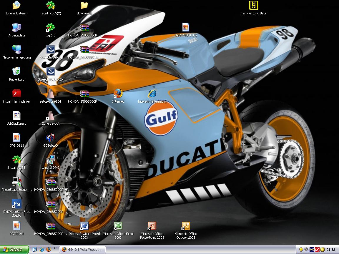Launch Firefox from the Quick Launch bar
Image resolution: width=339 pixels, height=254 pixels.
tap(49, 250)
